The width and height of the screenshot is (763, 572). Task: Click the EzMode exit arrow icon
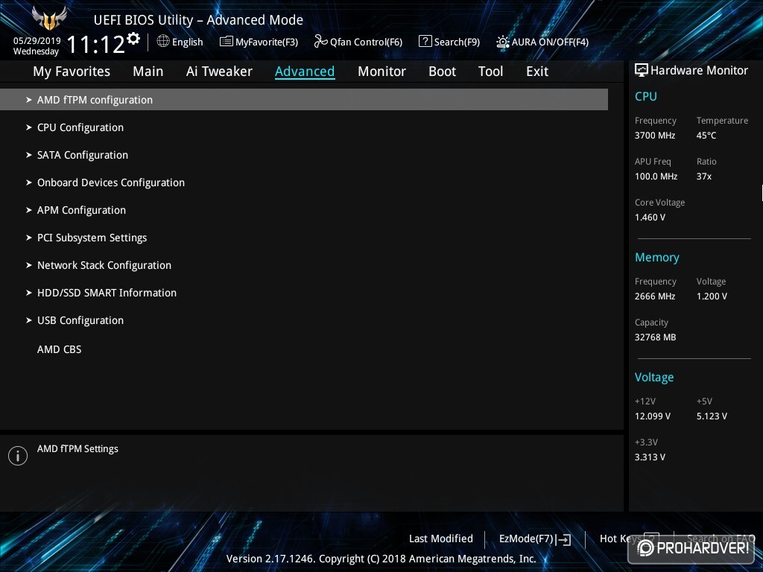563,539
